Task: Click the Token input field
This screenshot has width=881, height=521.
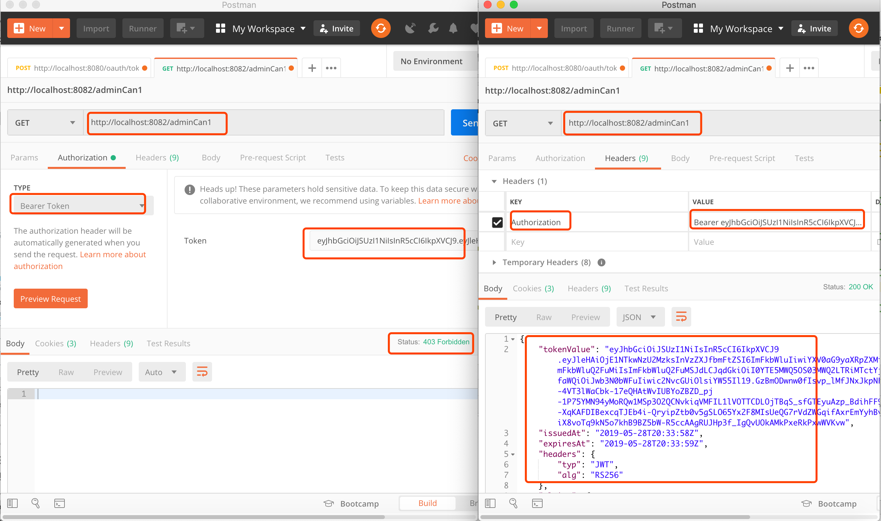Action: point(386,241)
